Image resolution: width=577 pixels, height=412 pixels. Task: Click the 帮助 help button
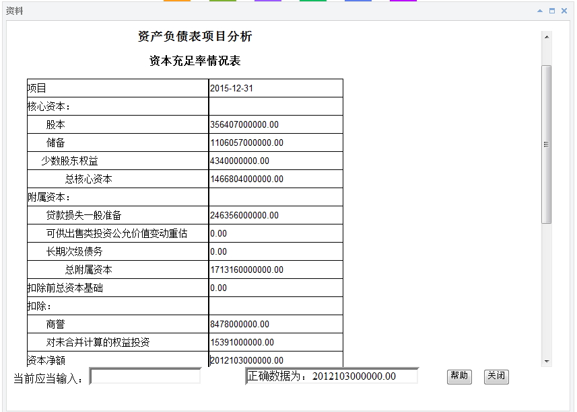pyautogui.click(x=459, y=376)
